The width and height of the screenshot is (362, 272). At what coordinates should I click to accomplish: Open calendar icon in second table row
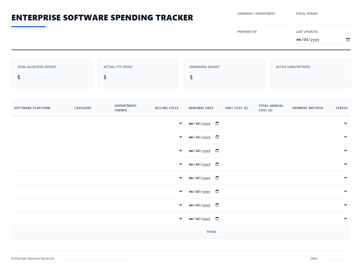point(217,137)
